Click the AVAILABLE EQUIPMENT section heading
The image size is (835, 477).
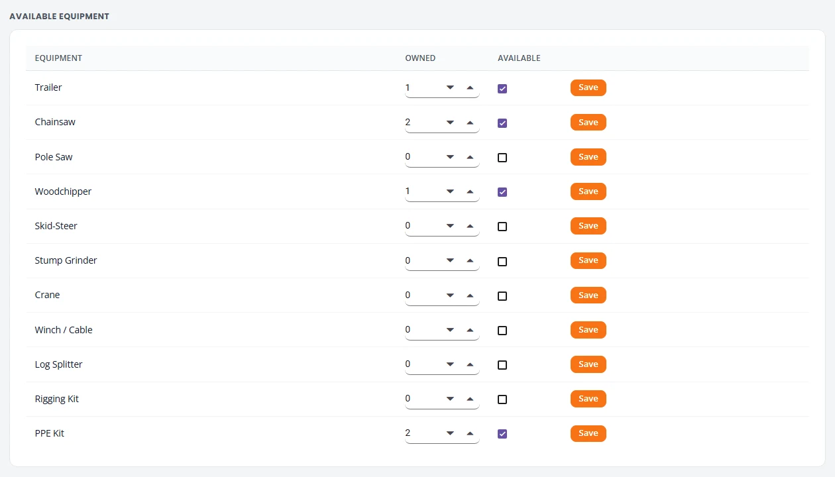pos(59,16)
